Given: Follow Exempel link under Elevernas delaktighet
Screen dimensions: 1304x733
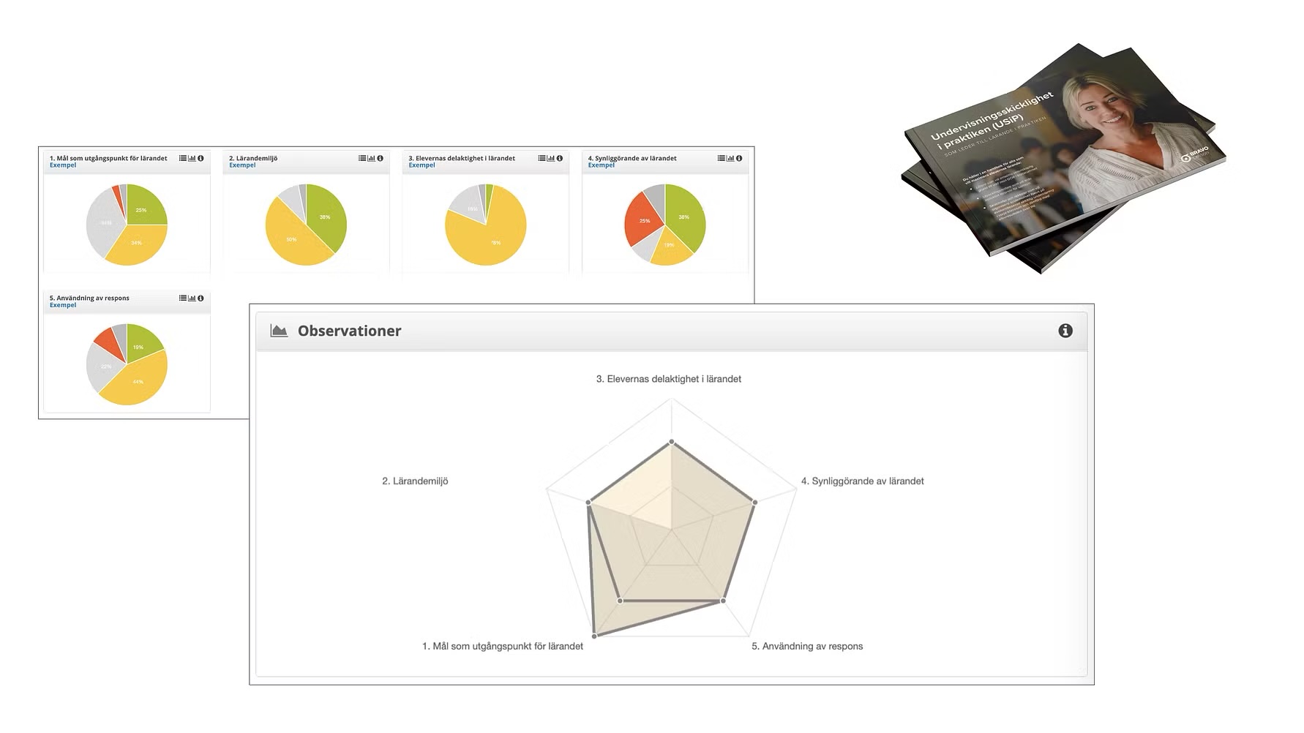Looking at the screenshot, I should point(421,165).
